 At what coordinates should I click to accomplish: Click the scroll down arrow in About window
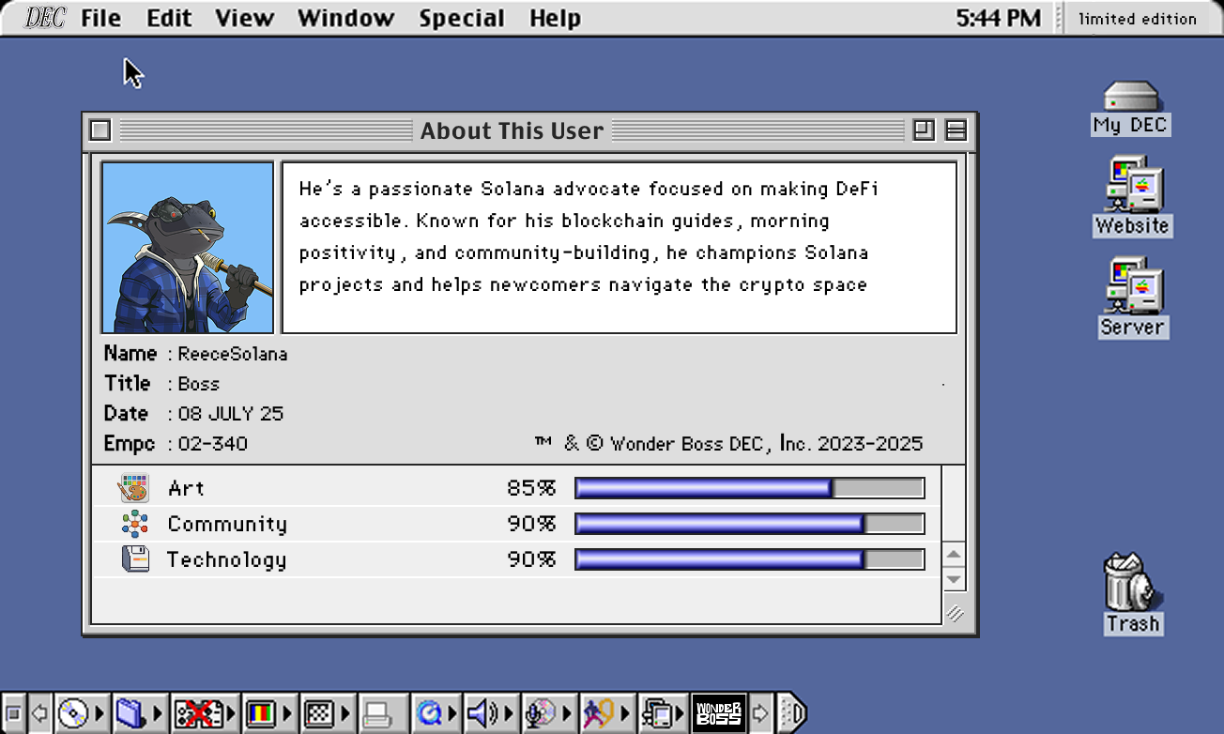click(x=954, y=578)
